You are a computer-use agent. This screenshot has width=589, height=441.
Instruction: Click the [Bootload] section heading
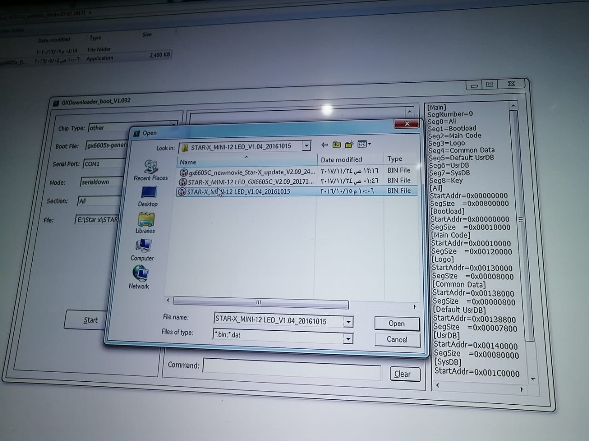pos(447,211)
